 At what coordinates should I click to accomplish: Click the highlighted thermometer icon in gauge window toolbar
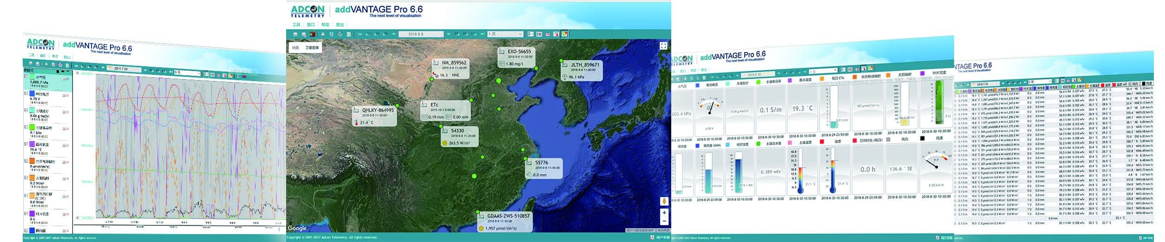864,69
